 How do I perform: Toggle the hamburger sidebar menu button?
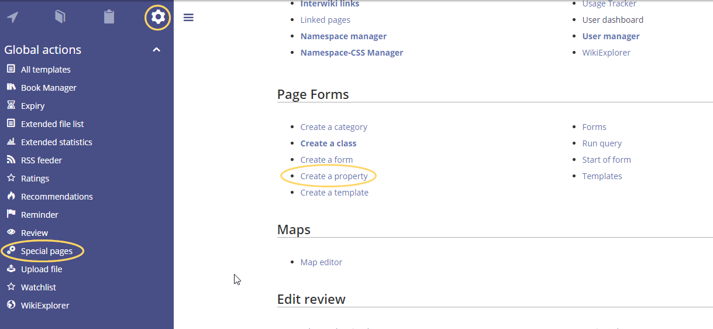tap(188, 18)
